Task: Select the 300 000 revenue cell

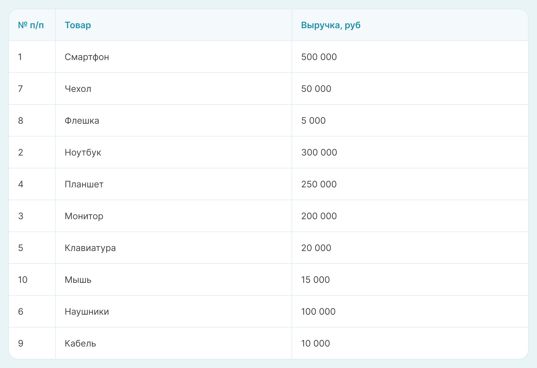Action: point(319,152)
